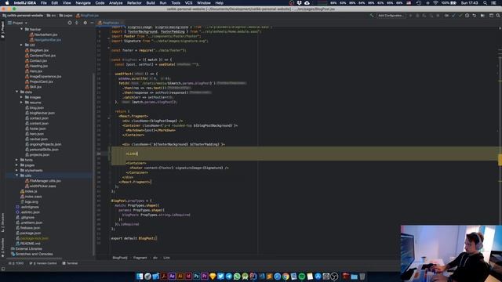The image size is (502, 282).
Task: Click the Wi-Fi icon in menu bar
Action: [436, 3]
